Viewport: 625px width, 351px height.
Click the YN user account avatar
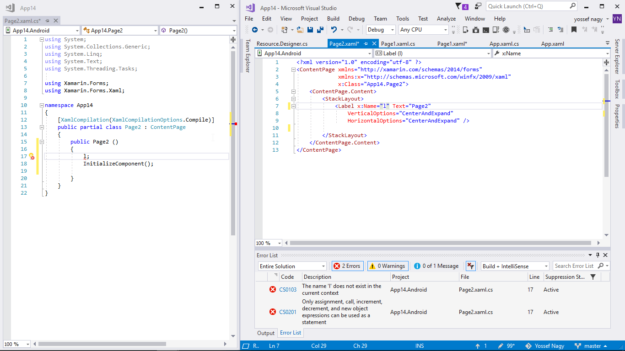coord(617,19)
